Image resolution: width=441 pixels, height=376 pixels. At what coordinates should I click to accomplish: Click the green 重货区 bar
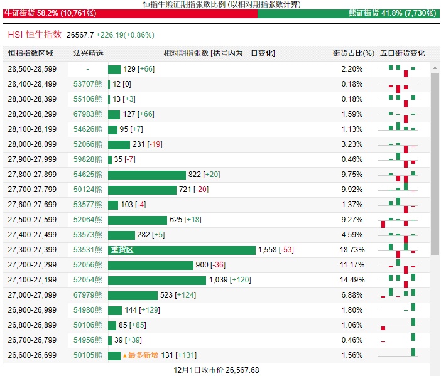[x=182, y=250]
